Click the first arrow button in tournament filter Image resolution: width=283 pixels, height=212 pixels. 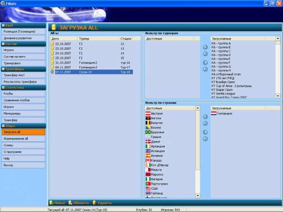205,47
